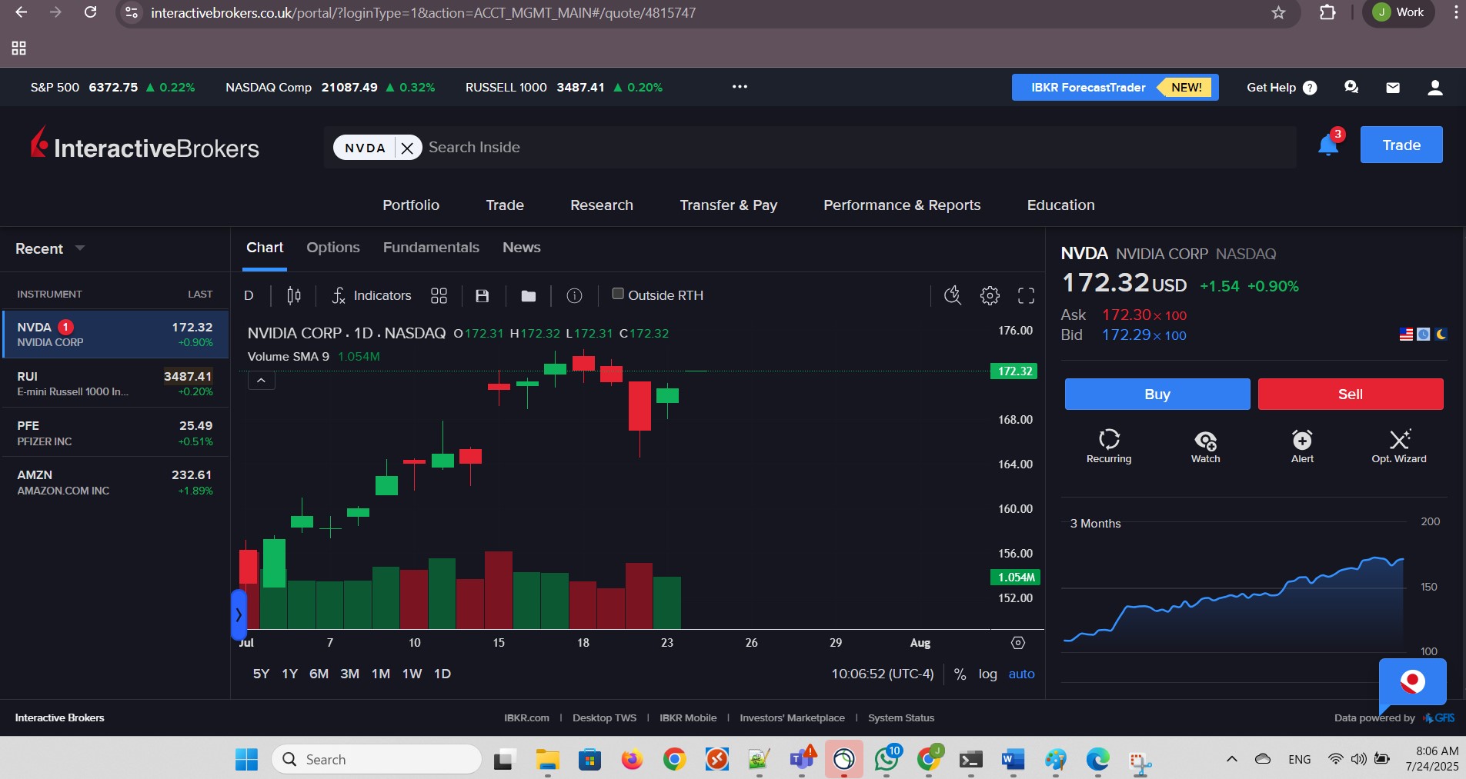The height and width of the screenshot is (779, 1466).
Task: Click the quick search clock-magnifier chart icon
Action: tap(953, 295)
